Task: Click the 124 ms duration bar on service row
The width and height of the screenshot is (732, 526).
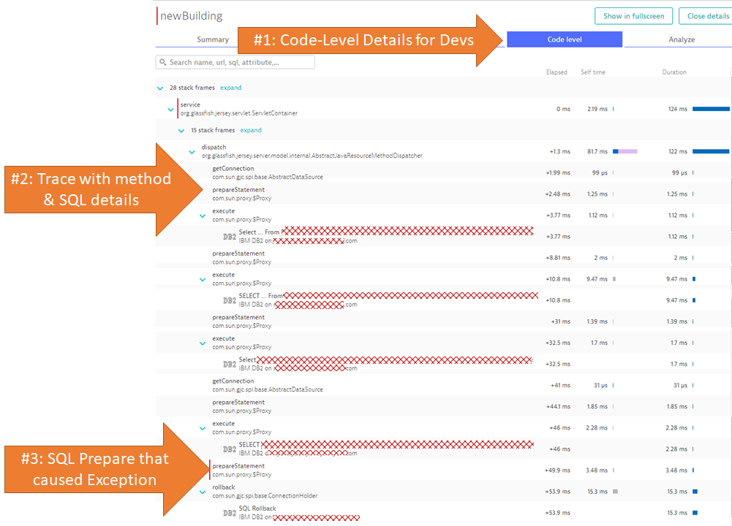Action: click(711, 108)
